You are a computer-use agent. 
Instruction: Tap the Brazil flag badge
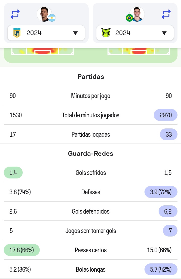(129, 18)
